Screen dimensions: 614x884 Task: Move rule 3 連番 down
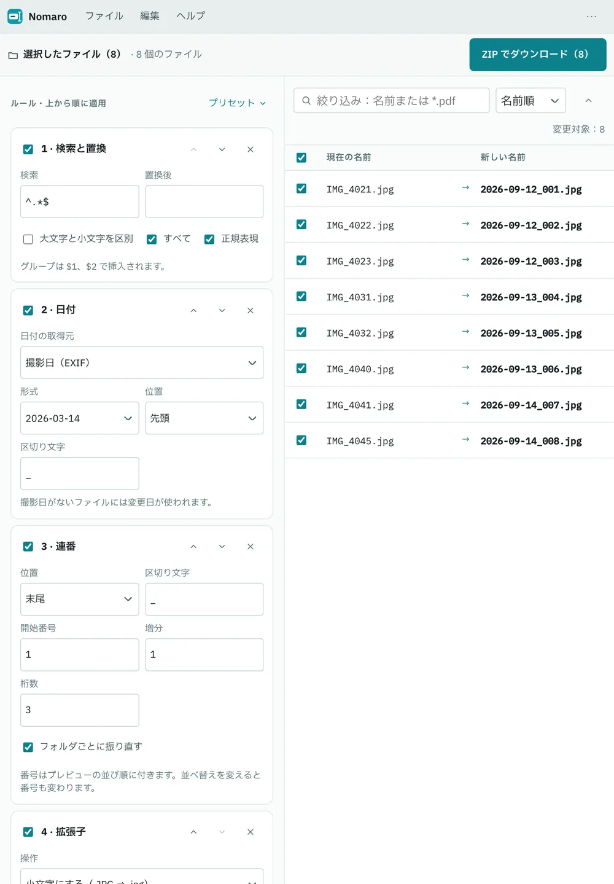tap(222, 547)
